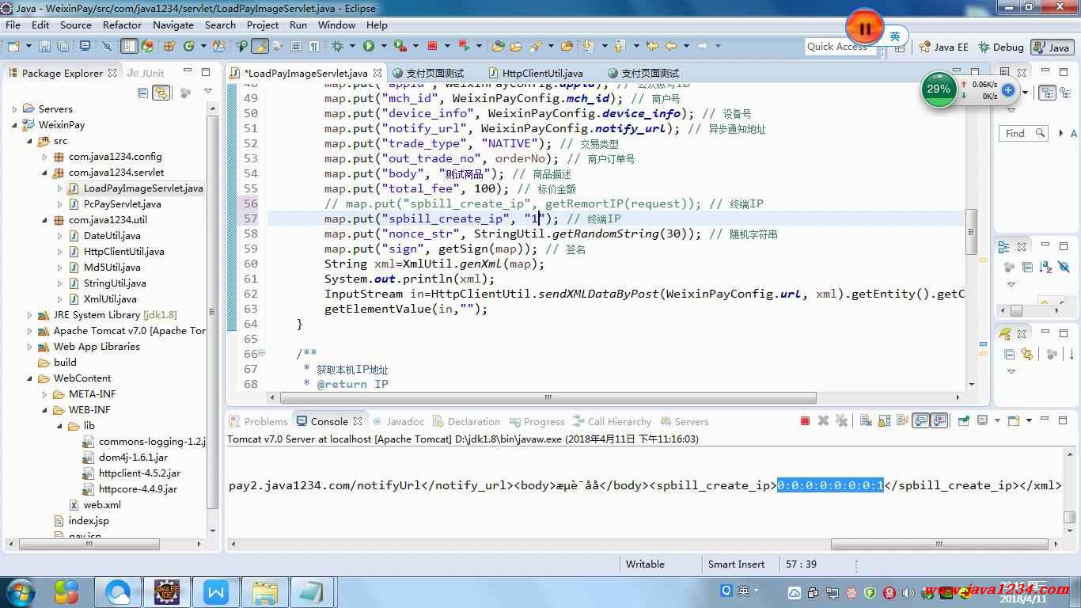Viewport: 1081px width, 608px height.
Task: Click the Find icon in right panel
Action: 1040,132
